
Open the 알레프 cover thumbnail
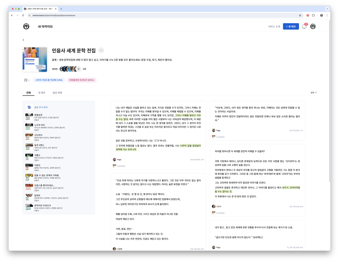coord(29,197)
